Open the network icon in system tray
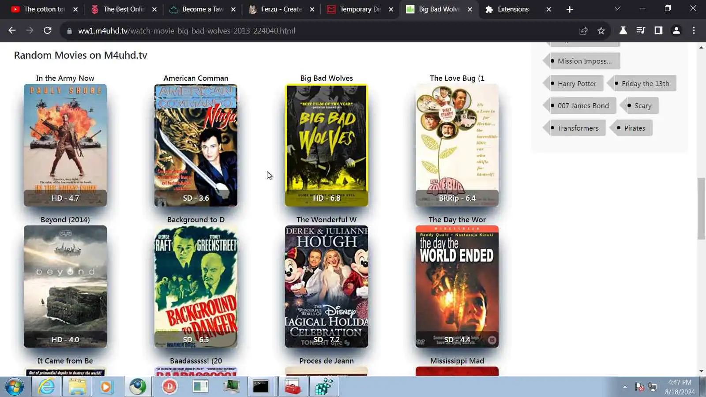 (x=653, y=387)
